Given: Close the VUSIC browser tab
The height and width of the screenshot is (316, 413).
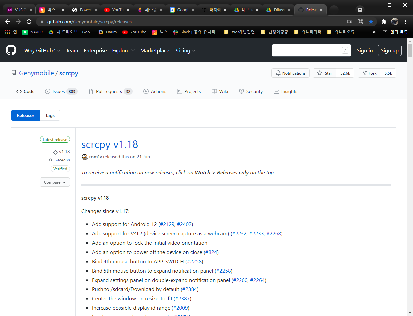Looking at the screenshot, I should (31, 10).
